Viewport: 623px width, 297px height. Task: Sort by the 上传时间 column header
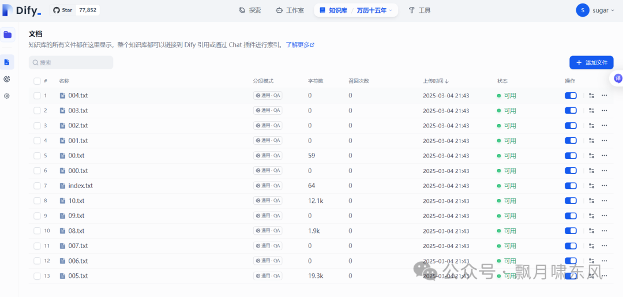click(436, 81)
